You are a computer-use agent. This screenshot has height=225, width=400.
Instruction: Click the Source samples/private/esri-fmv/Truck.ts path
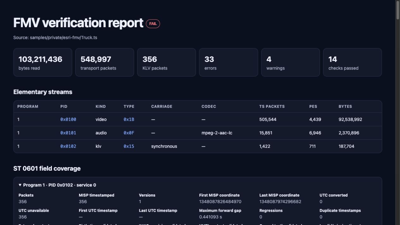tap(55, 38)
